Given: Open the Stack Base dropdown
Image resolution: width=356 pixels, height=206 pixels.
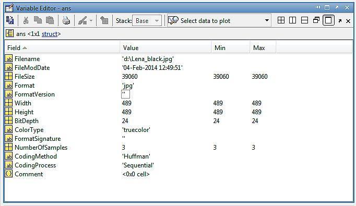Looking at the screenshot, I should [x=147, y=21].
